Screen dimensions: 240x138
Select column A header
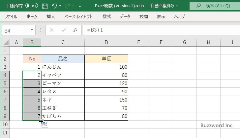click(16, 42)
